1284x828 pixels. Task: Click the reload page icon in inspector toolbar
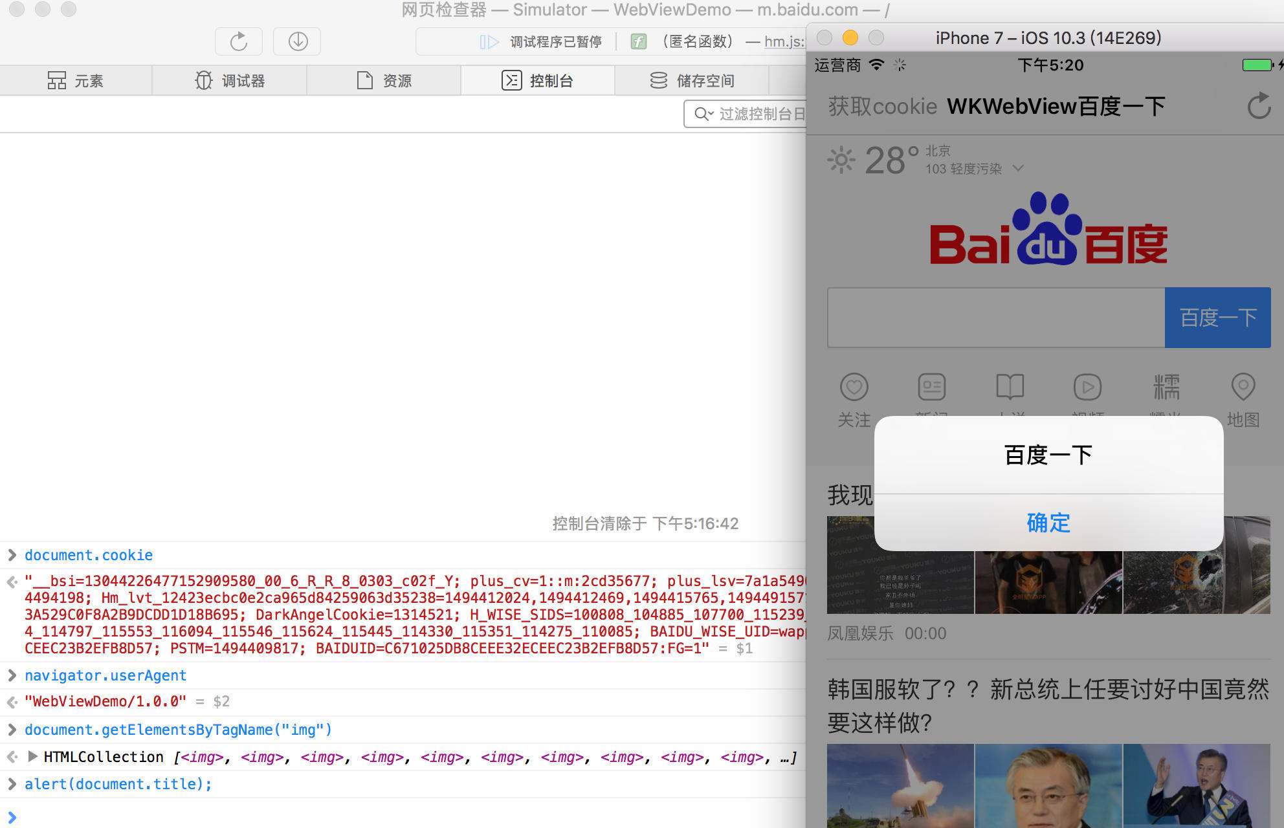pyautogui.click(x=238, y=41)
